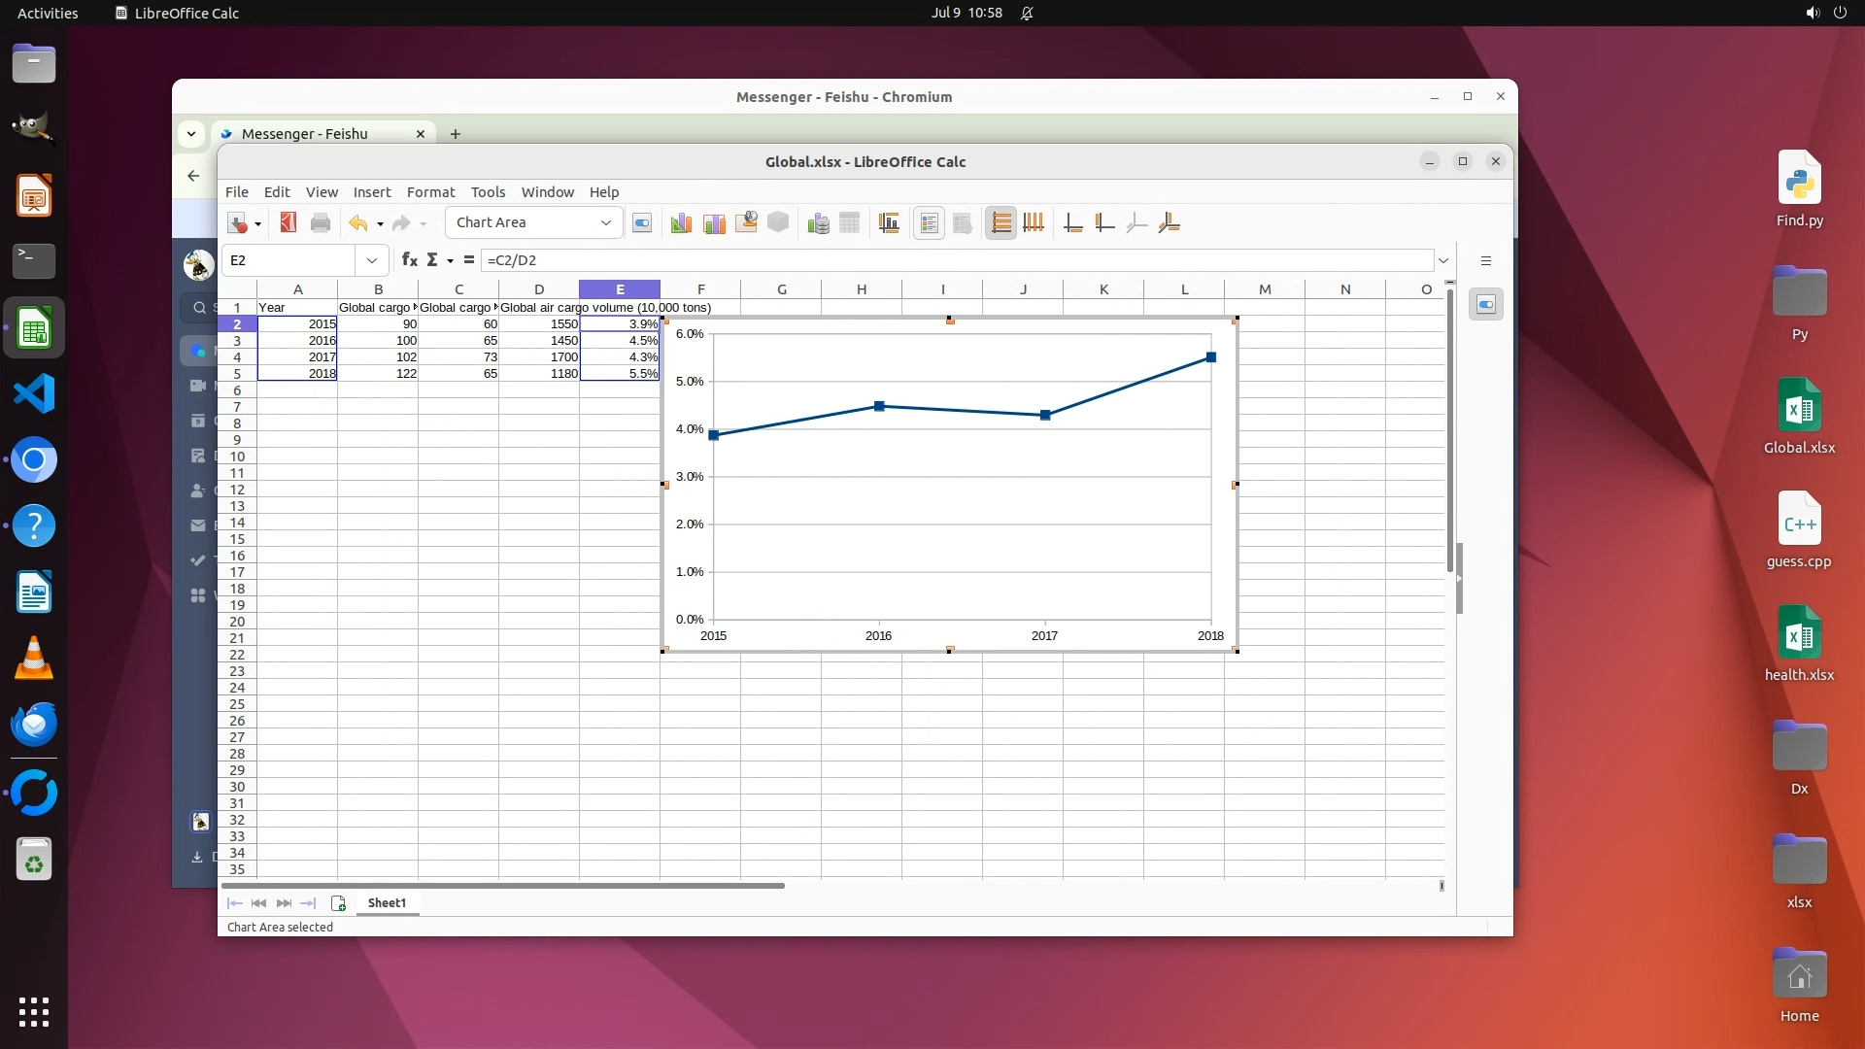Click the Function Wizard fx icon
The width and height of the screenshot is (1865, 1049).
(409, 260)
